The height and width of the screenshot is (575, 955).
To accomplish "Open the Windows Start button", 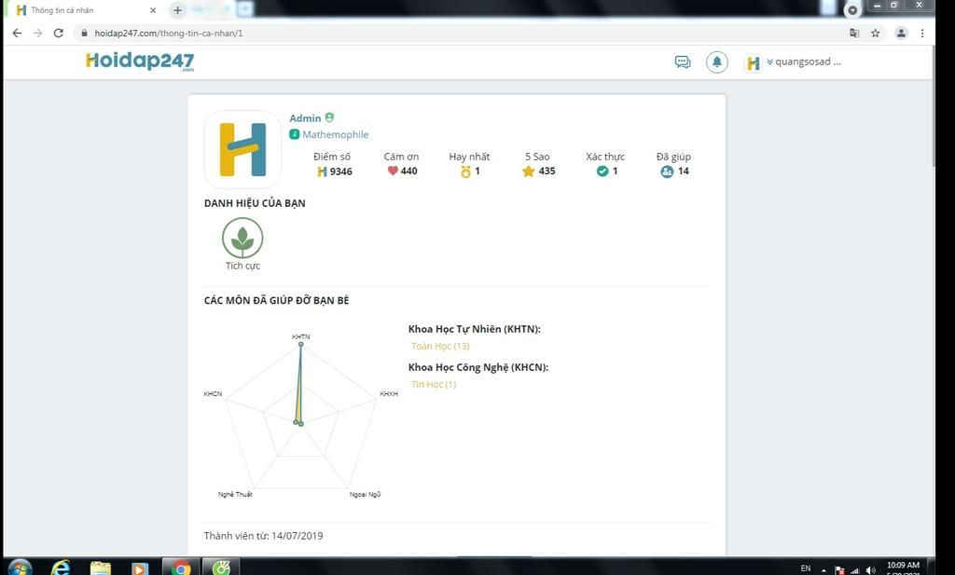I will [20, 568].
